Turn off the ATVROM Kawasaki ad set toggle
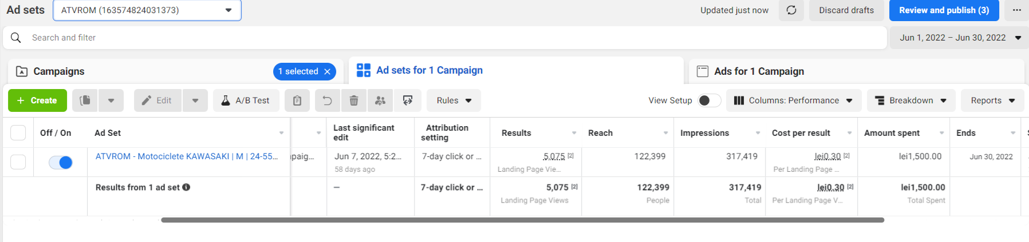 point(61,163)
